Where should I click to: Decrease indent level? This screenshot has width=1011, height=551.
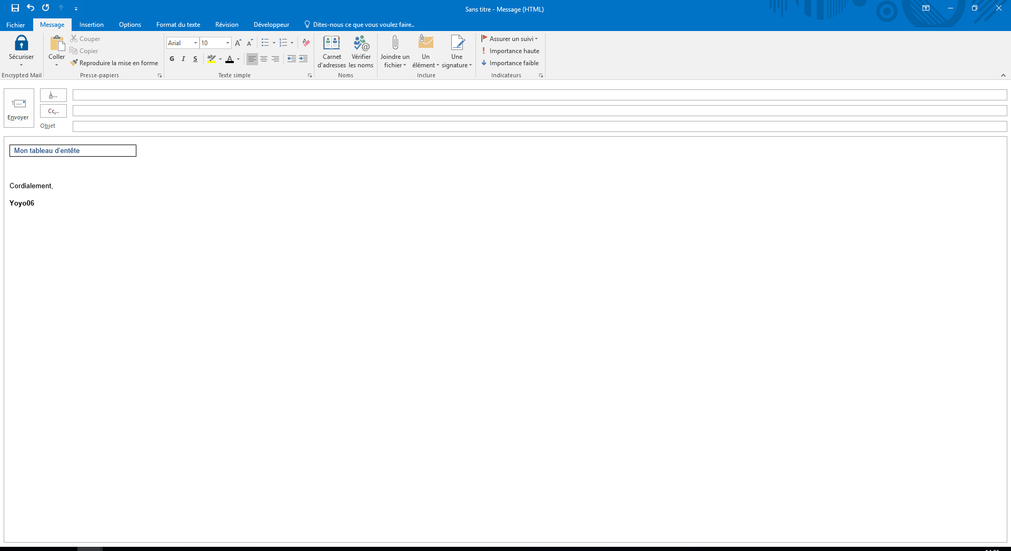[x=292, y=59]
